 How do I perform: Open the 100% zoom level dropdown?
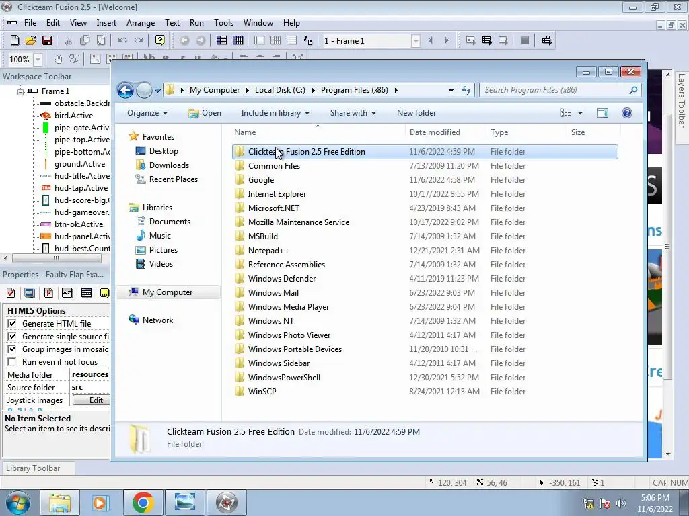[x=38, y=59]
